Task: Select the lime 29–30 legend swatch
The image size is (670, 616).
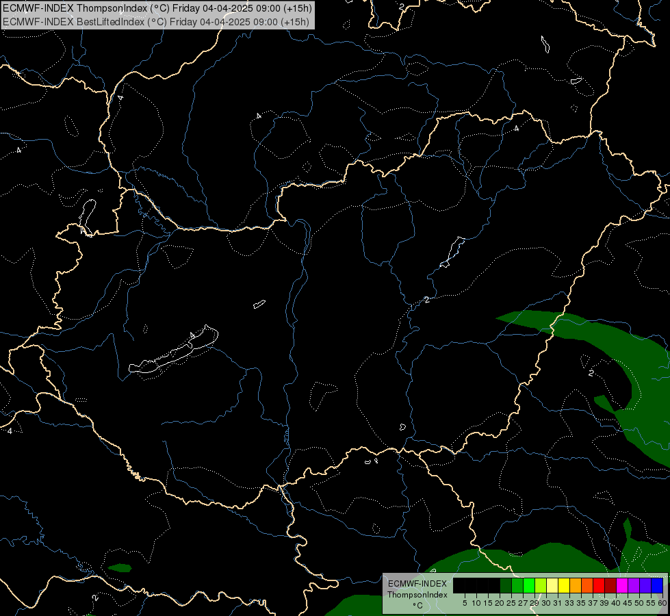Action: (541, 585)
